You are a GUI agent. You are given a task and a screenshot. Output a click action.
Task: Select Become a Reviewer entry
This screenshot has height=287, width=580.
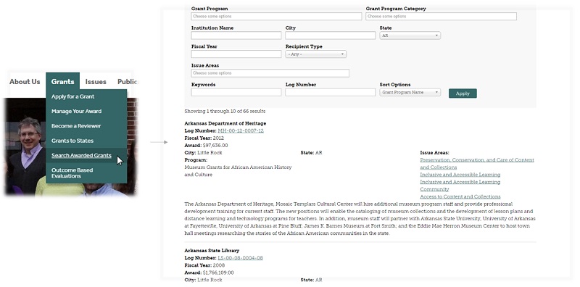tap(76, 126)
